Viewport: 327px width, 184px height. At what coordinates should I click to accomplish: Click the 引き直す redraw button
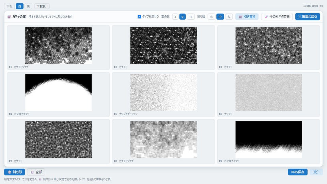coord(247,17)
